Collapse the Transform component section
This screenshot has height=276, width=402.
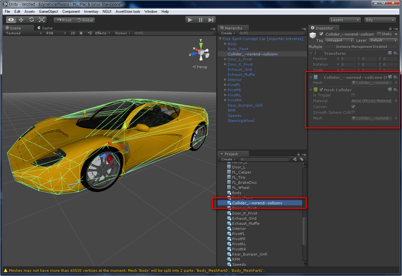(311, 53)
